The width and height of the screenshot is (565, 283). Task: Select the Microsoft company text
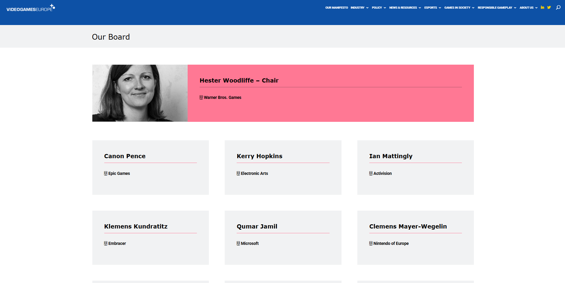tap(250, 243)
